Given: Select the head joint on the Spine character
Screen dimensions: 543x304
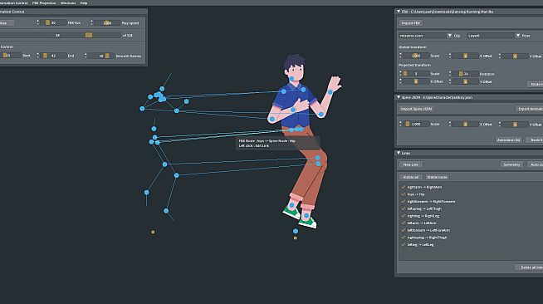Looking at the screenshot, I should 292,79.
